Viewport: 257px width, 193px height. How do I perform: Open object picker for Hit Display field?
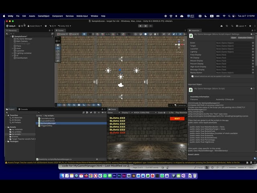tap(253, 58)
